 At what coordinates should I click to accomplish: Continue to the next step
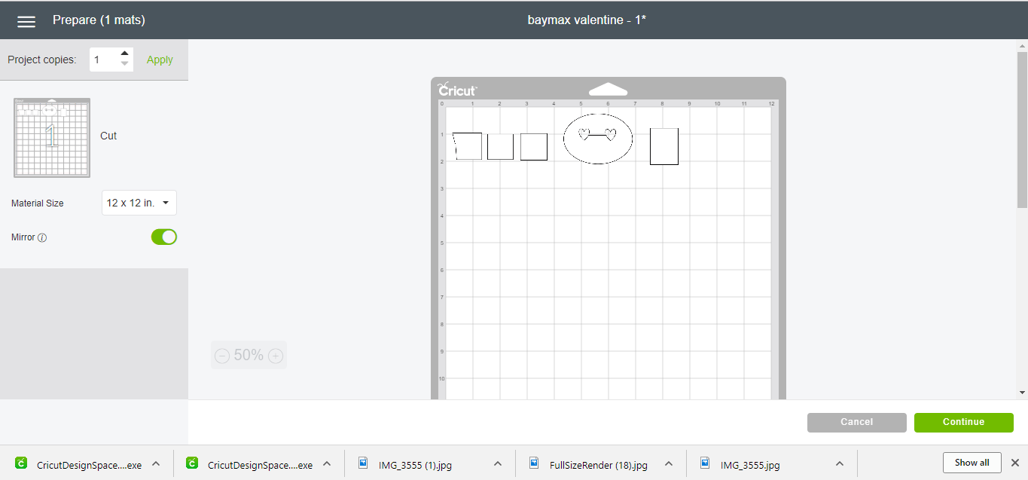coord(964,422)
